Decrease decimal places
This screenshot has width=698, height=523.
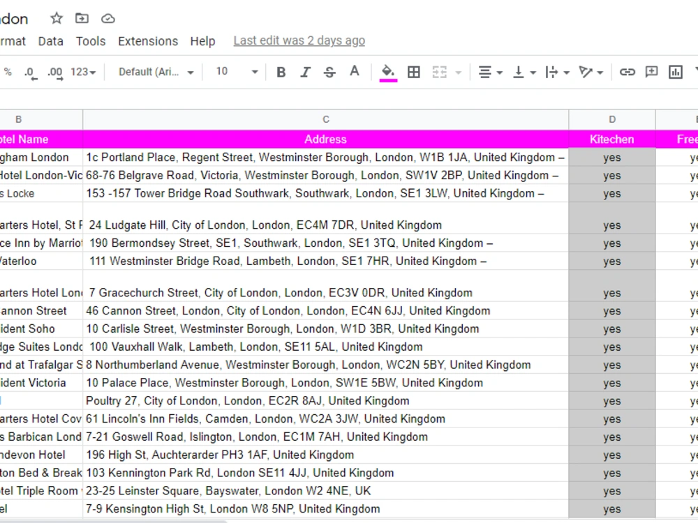click(x=30, y=72)
